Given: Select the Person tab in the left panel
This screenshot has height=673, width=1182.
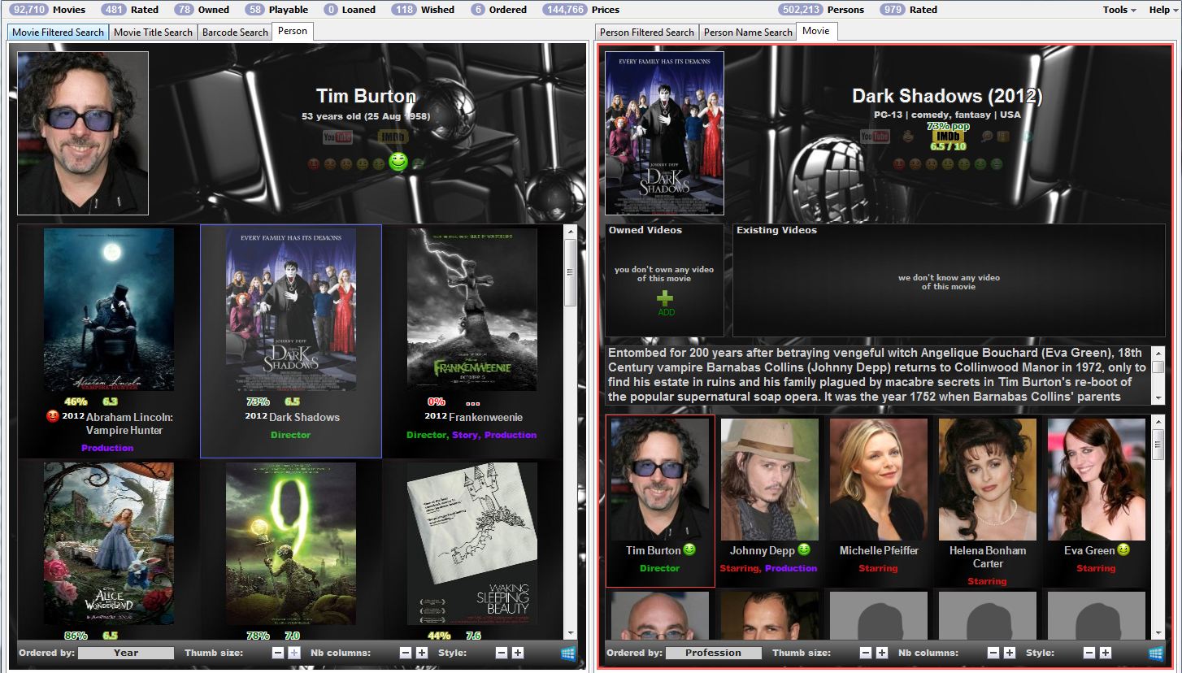Looking at the screenshot, I should [293, 31].
